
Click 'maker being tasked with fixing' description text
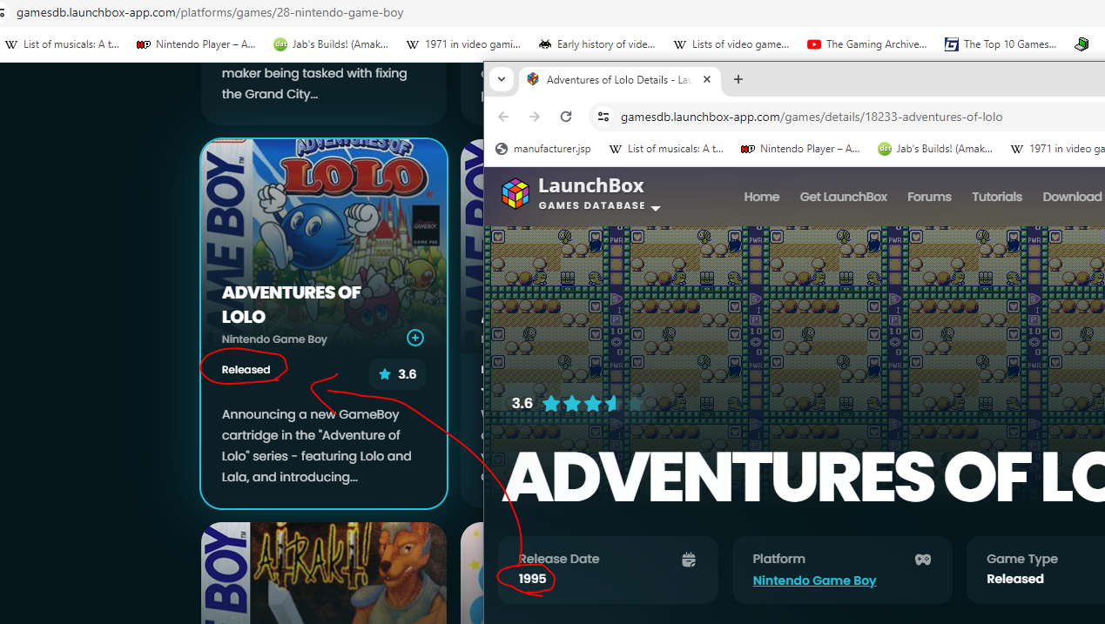click(314, 84)
